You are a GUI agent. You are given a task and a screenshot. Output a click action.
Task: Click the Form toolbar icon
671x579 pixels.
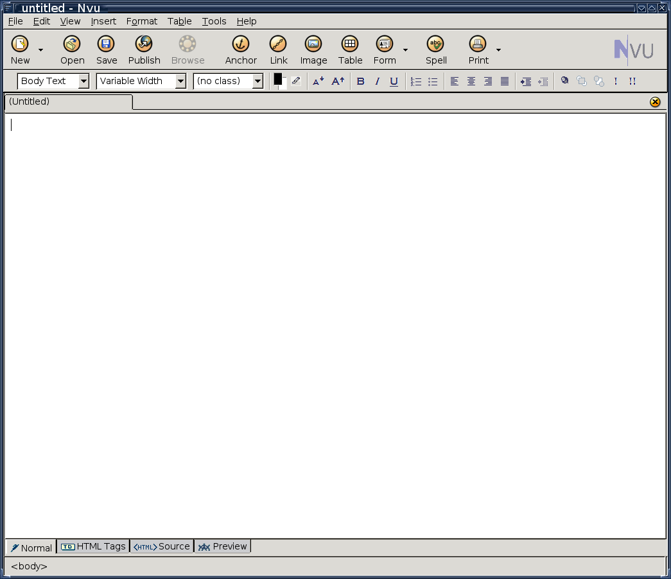point(384,50)
